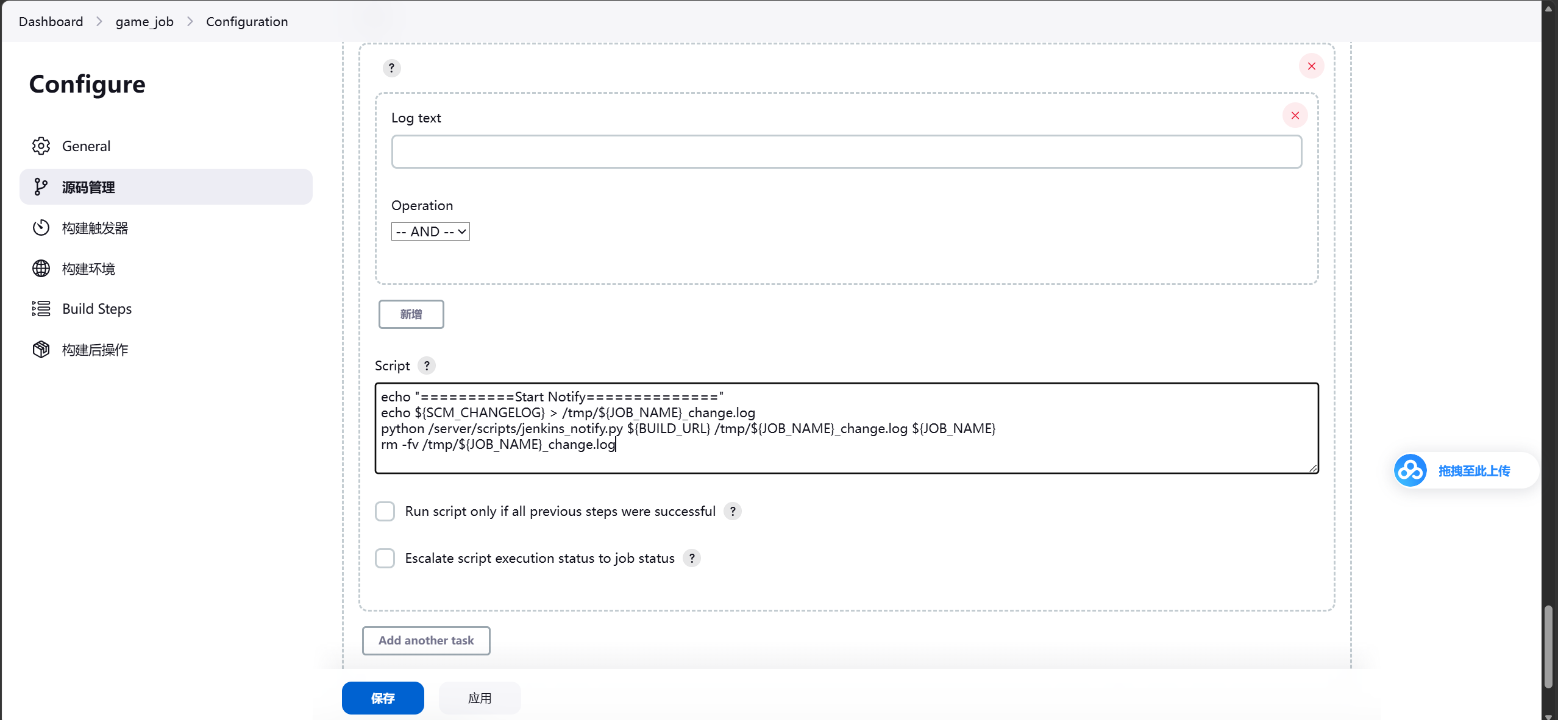Enable Escalate script execution status to job status
The width and height of the screenshot is (1558, 720).
point(385,559)
